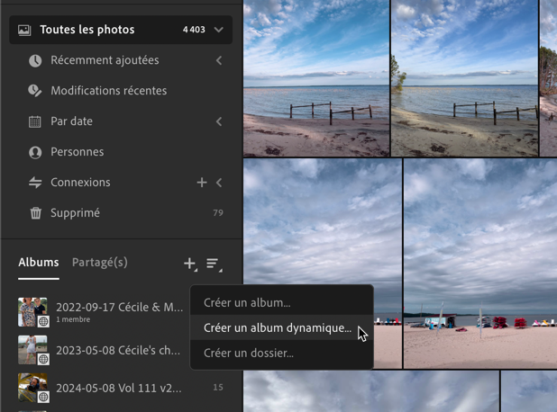Expand the Connexions chevron
The image size is (557, 412).
[x=219, y=183]
